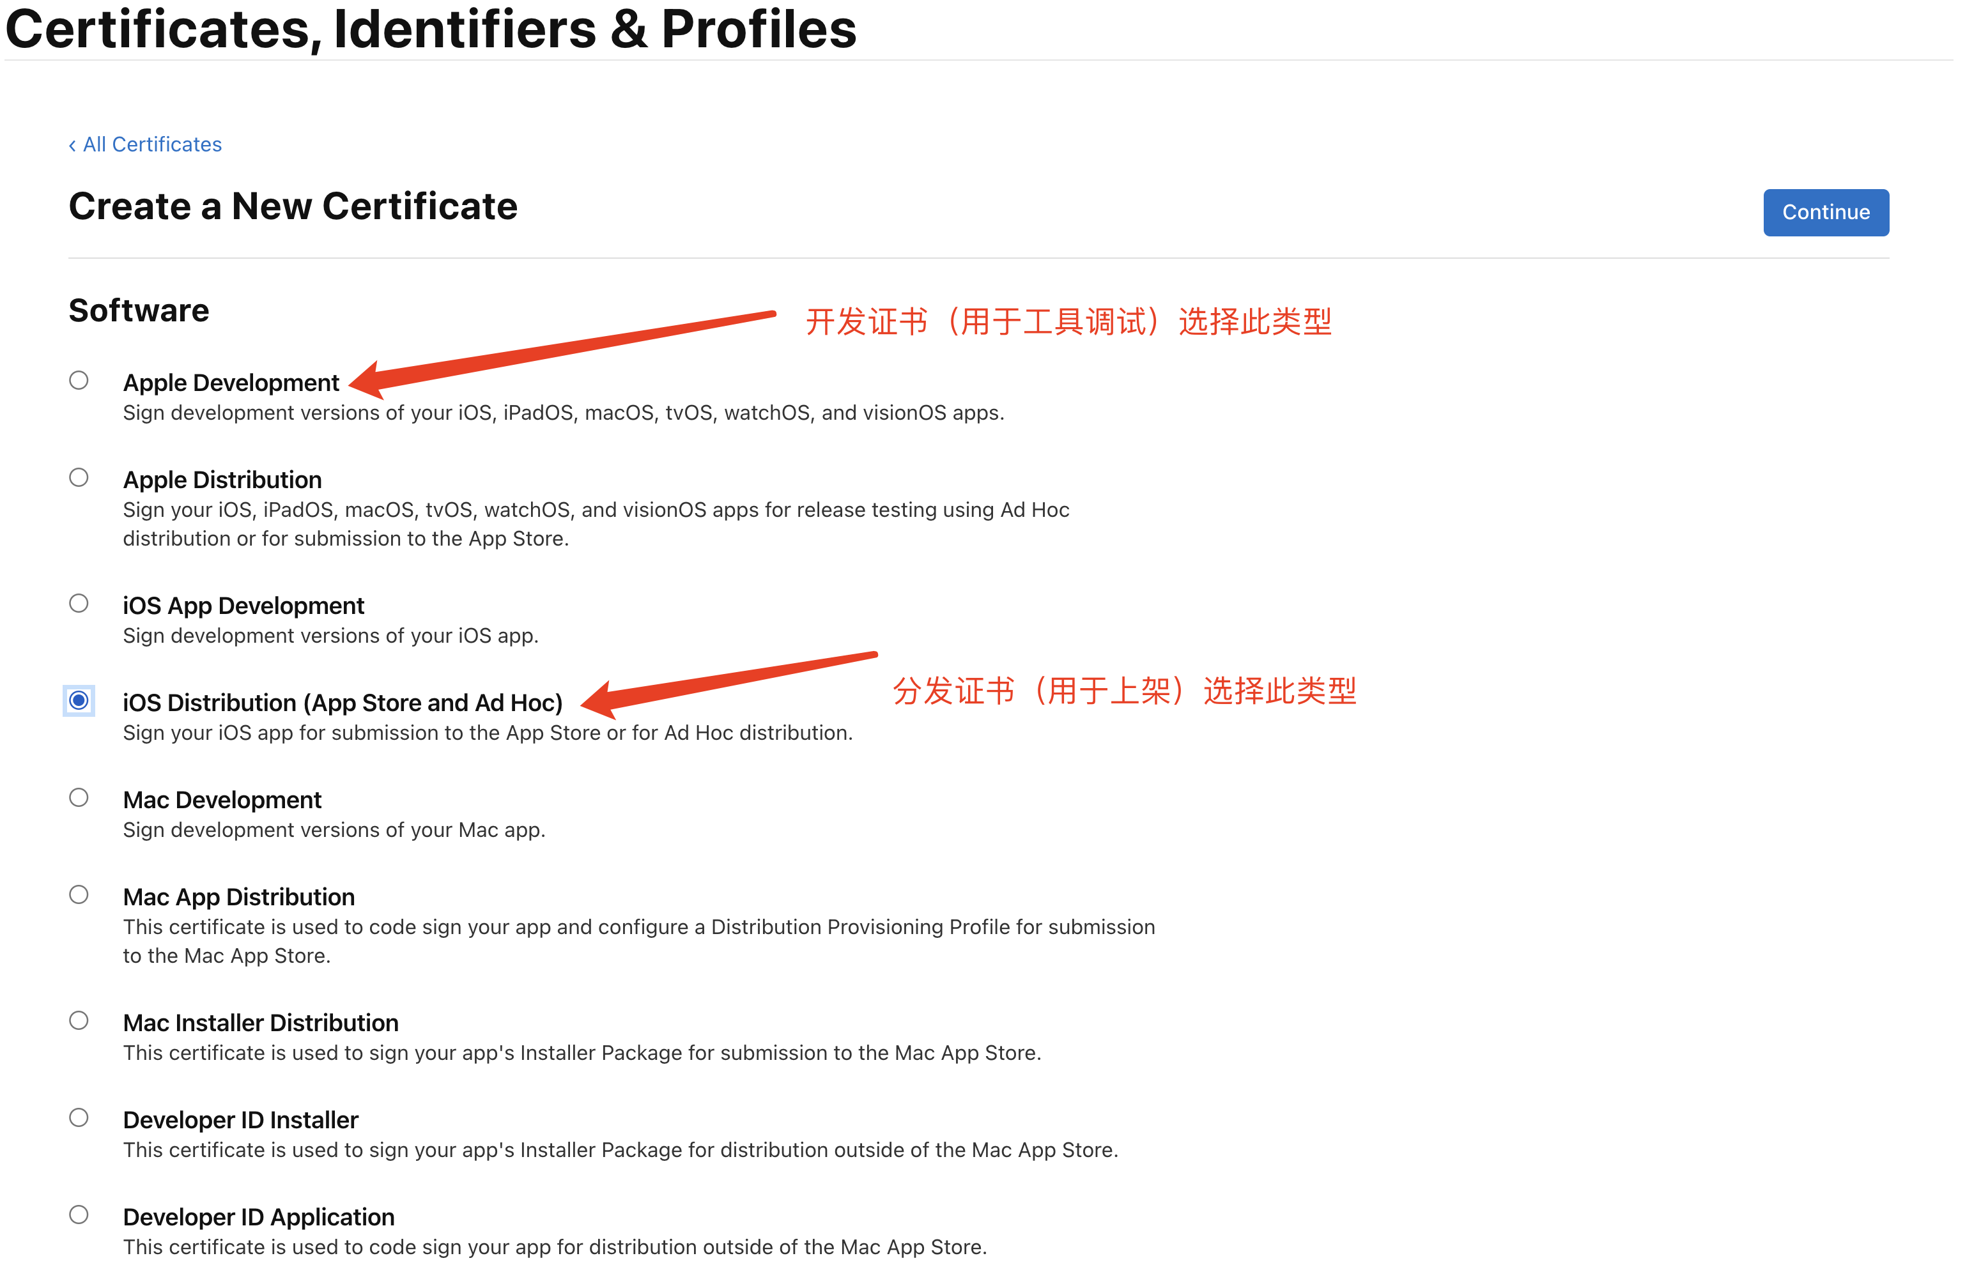1981x1288 pixels.
Task: Click the iOS App Development label
Action: 244,606
